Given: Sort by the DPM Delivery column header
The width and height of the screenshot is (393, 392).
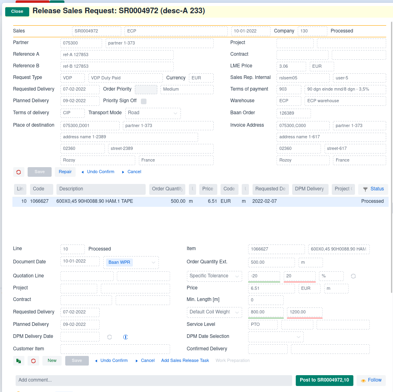Looking at the screenshot, I should pyautogui.click(x=310, y=189).
